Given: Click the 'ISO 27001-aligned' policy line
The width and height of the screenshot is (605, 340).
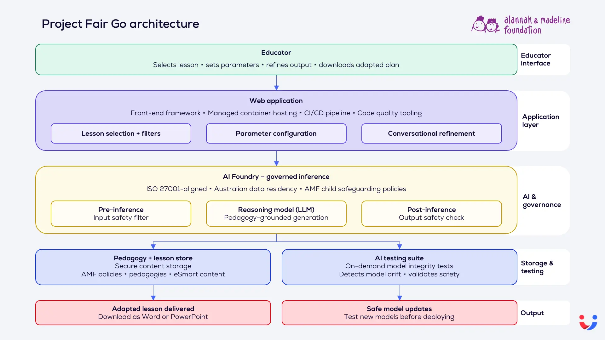Looking at the screenshot, I should [276, 189].
